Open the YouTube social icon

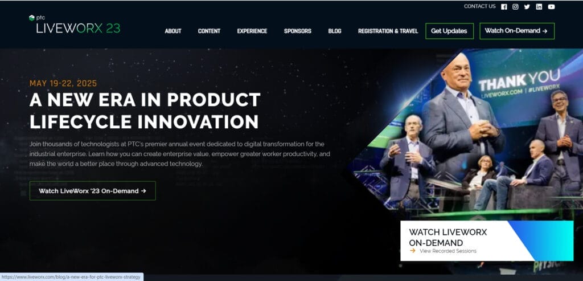point(551,7)
